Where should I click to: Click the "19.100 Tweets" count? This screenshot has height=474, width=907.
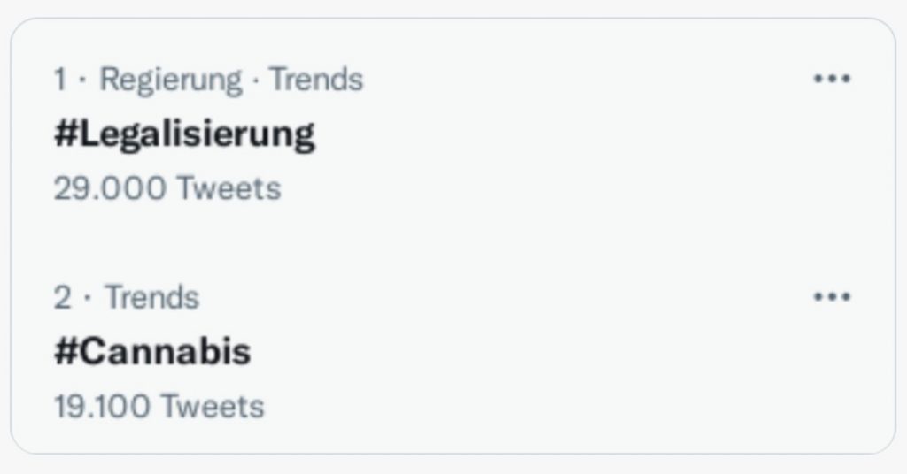pyautogui.click(x=159, y=407)
